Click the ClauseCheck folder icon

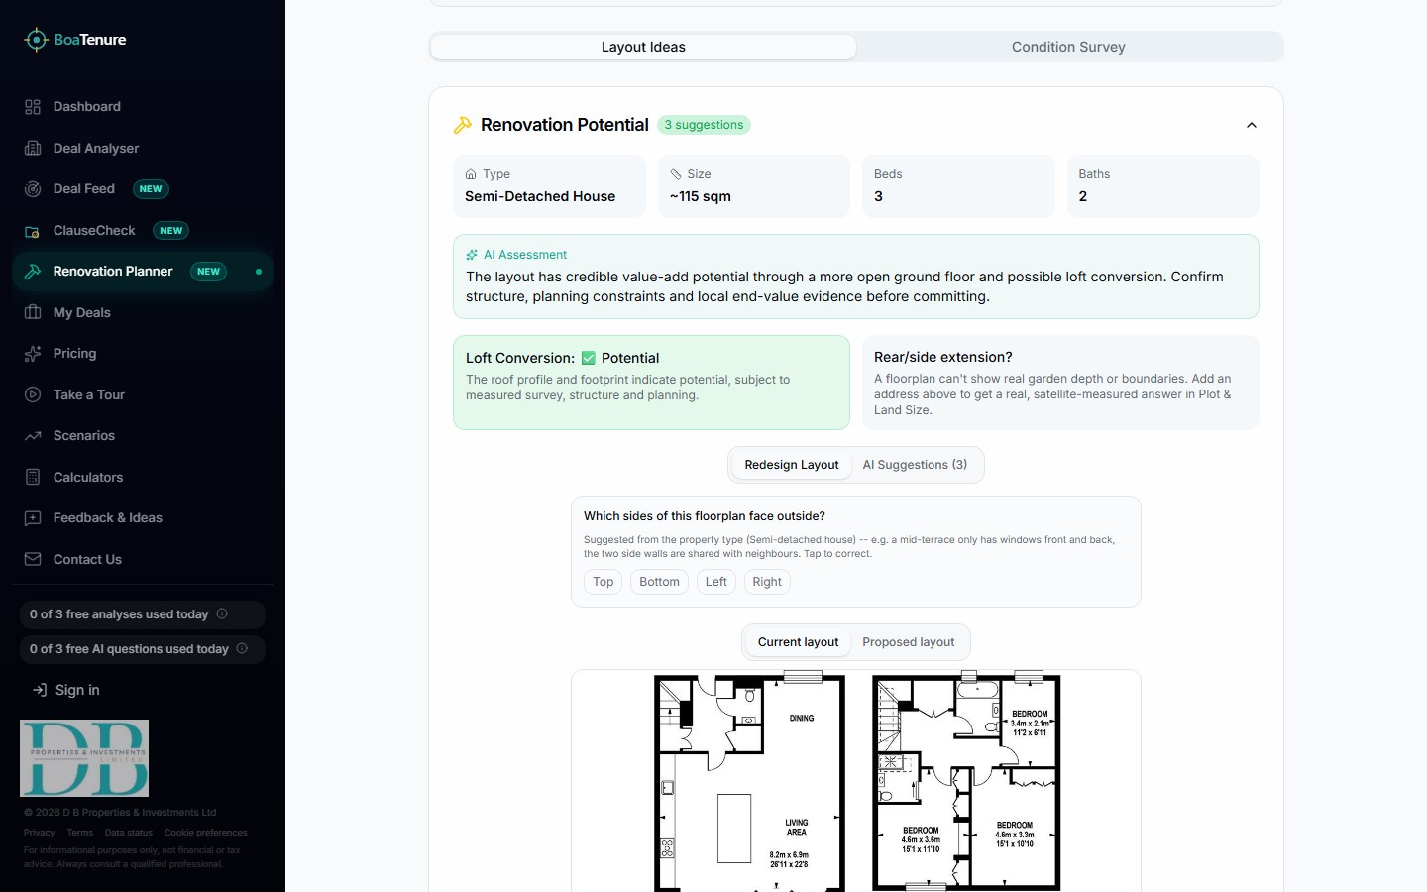pyautogui.click(x=33, y=231)
